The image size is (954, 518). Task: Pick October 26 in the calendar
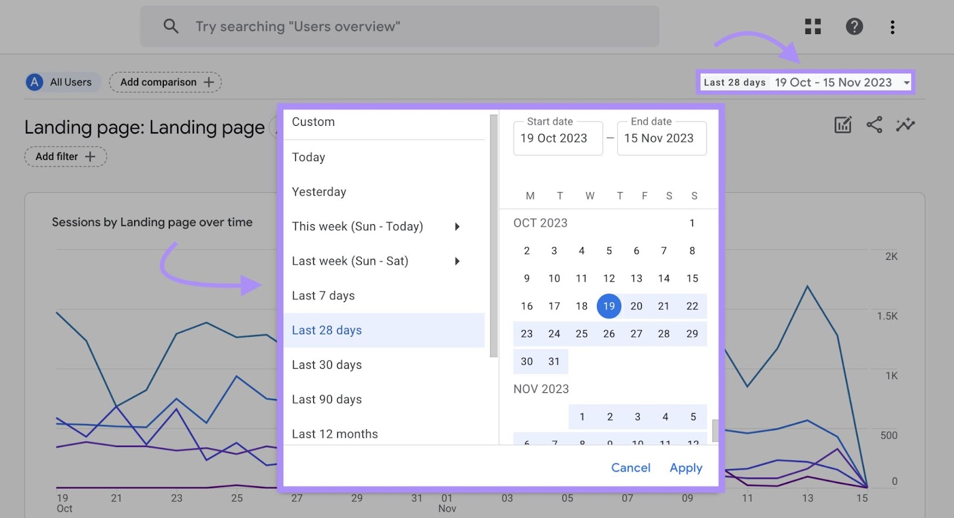tap(609, 334)
